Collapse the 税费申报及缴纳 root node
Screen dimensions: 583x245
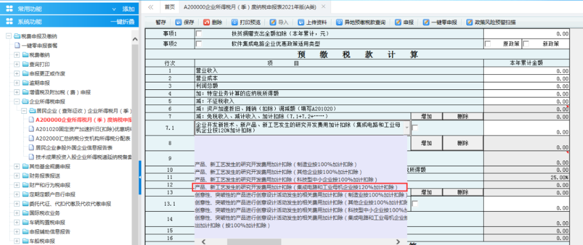9,36
